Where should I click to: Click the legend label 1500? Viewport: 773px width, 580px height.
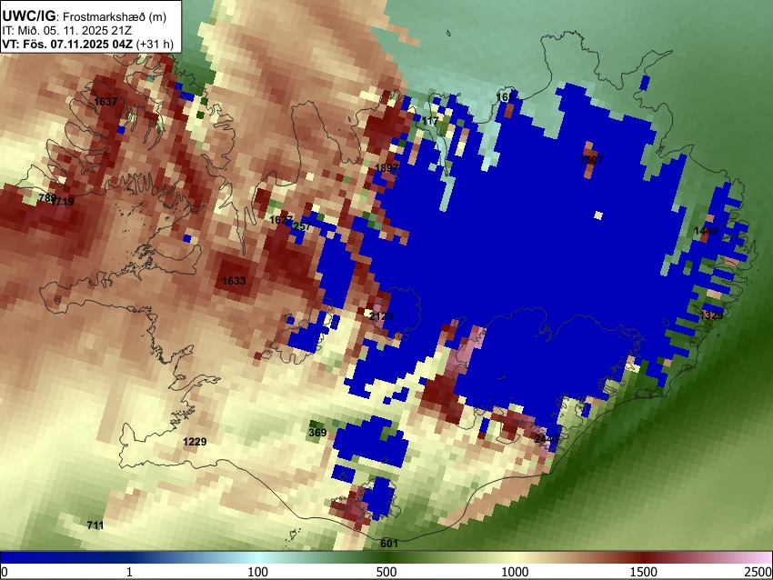coord(643,572)
